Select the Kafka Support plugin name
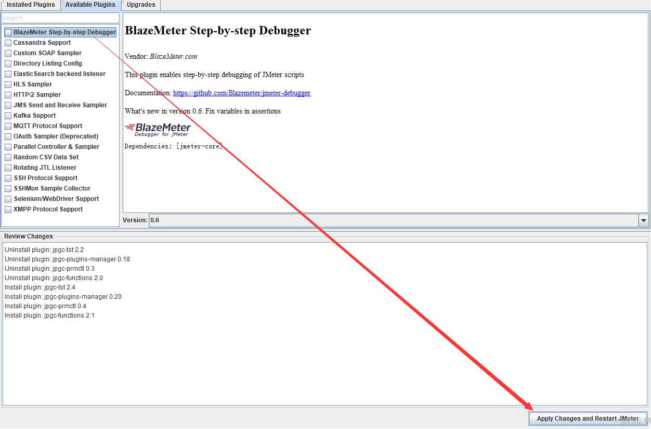The height and width of the screenshot is (429, 651). coord(34,116)
